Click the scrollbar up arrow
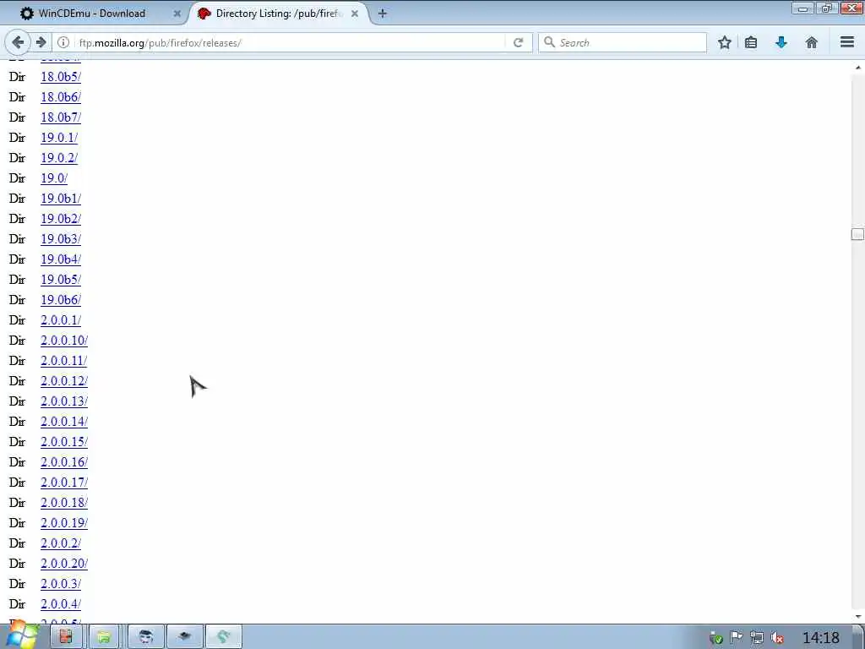This screenshot has width=865, height=649. point(858,68)
